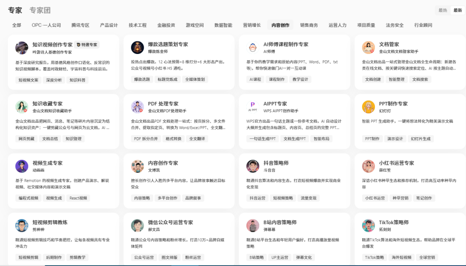Click the 一句话生成PPT tag
466x266 pixels.
tap(262, 138)
